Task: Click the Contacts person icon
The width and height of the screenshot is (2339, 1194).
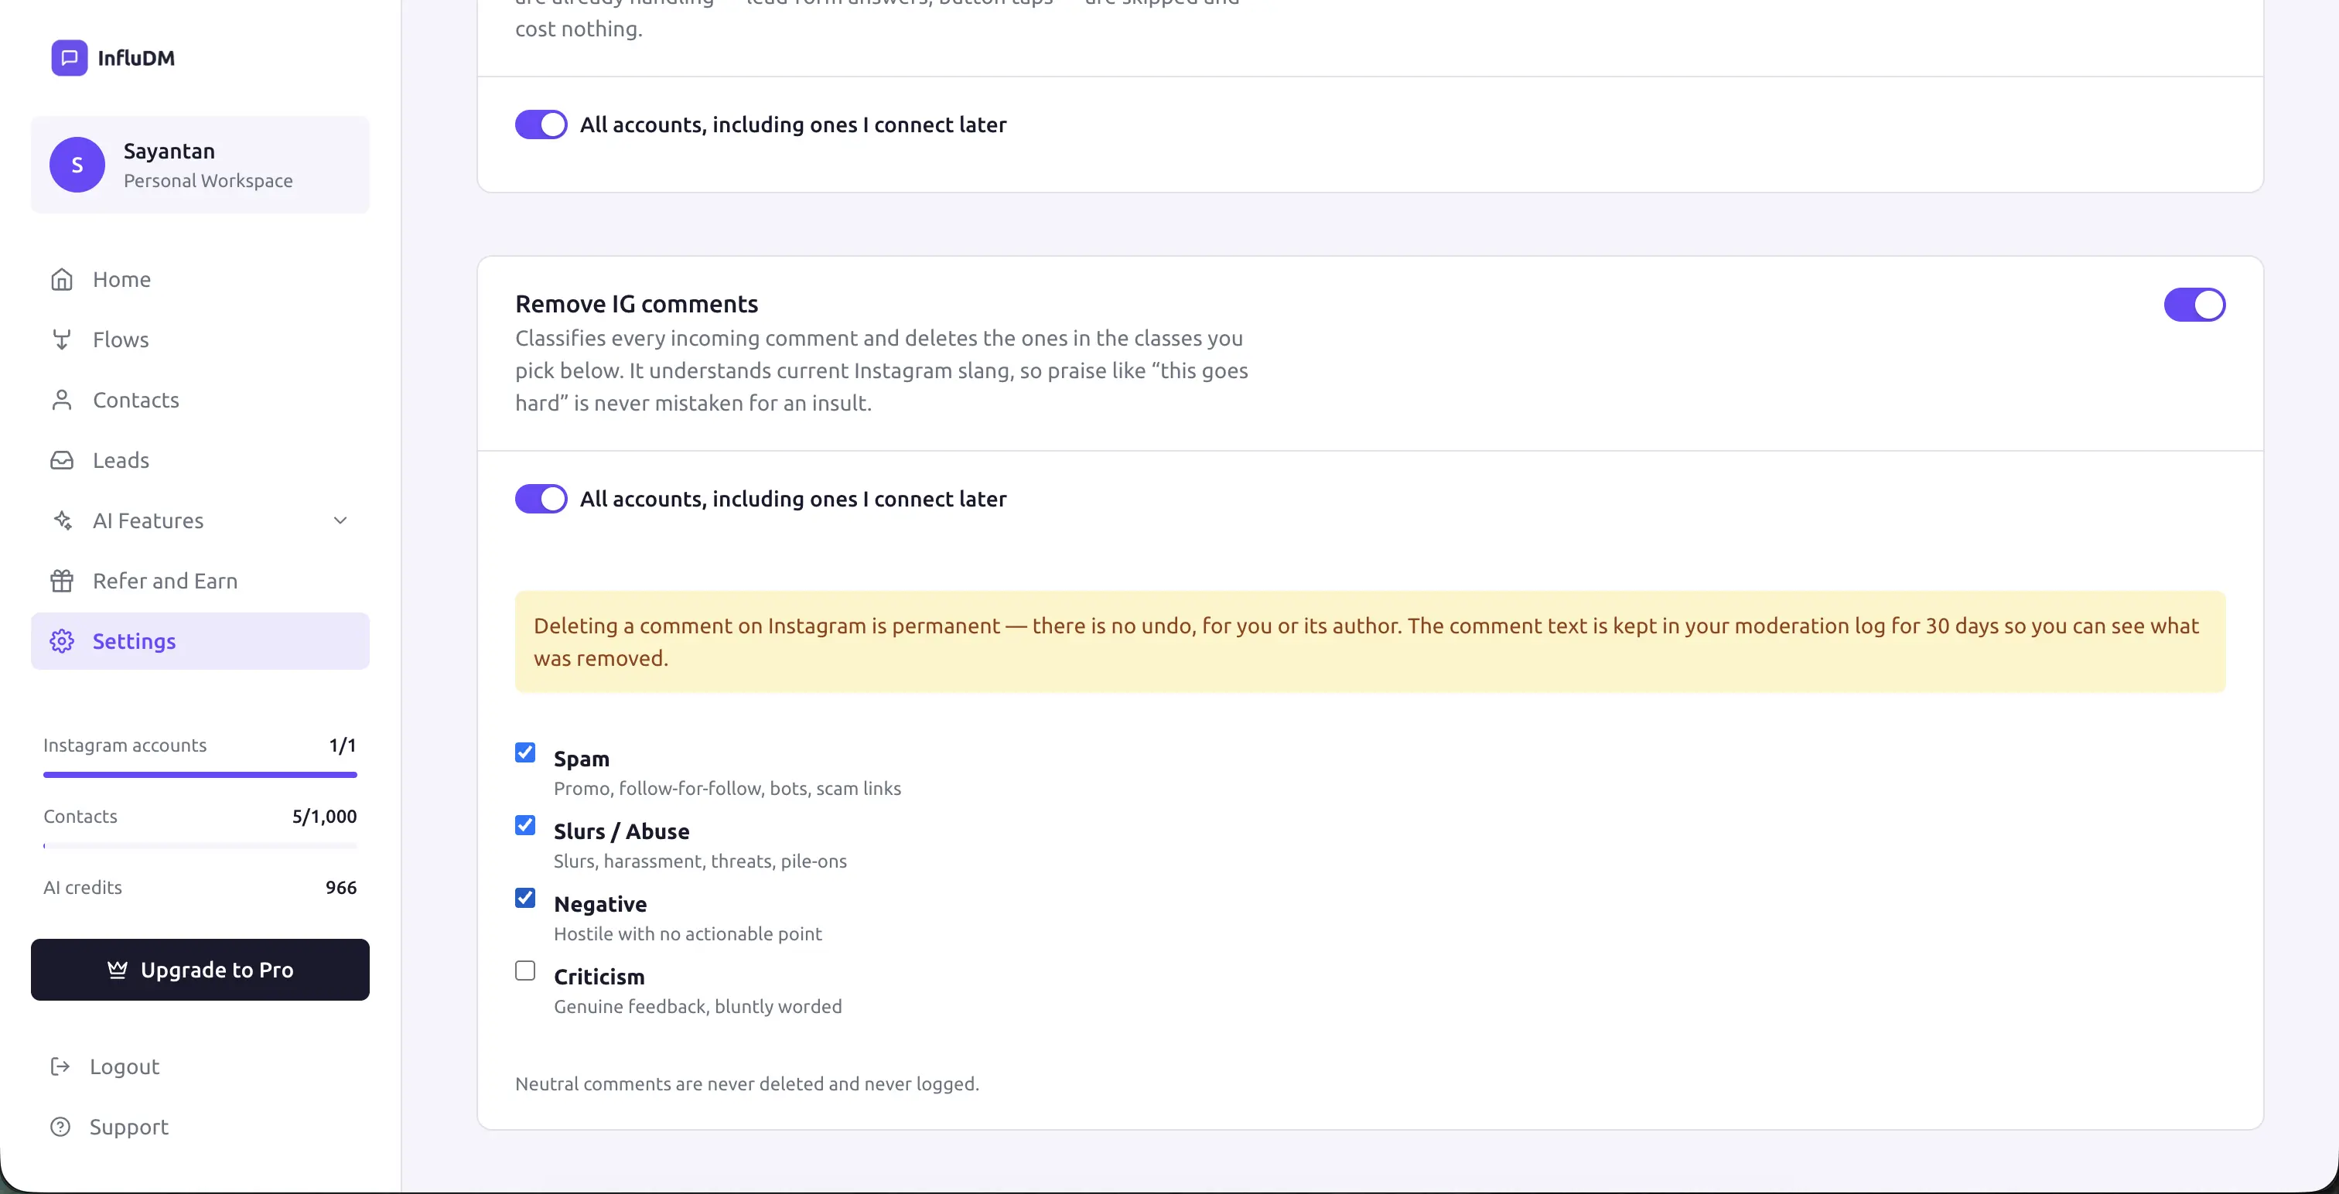Action: [x=62, y=400]
